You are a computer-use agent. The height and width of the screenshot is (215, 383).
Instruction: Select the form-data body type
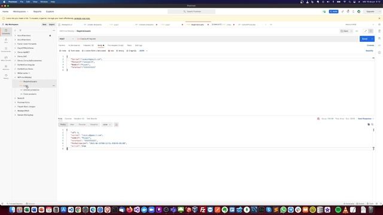74,51
